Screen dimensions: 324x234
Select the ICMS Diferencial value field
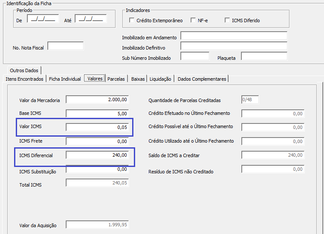click(97, 155)
